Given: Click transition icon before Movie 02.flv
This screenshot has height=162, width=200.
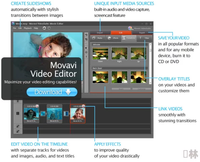Looking at the screenshot, I should pyautogui.click(x=66, y=113).
